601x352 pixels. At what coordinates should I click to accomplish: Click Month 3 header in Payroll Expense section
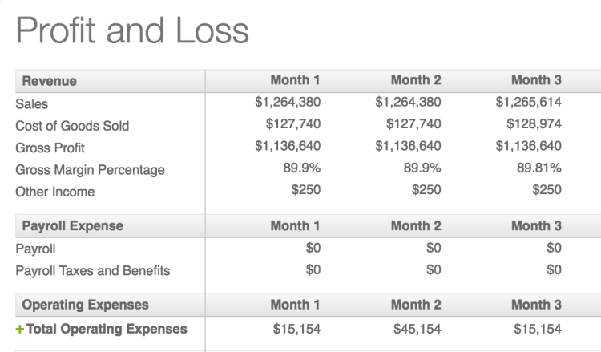coord(536,225)
